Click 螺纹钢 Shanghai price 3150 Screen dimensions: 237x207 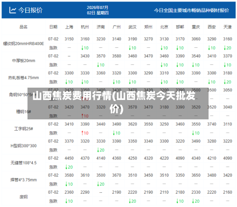point(69,39)
